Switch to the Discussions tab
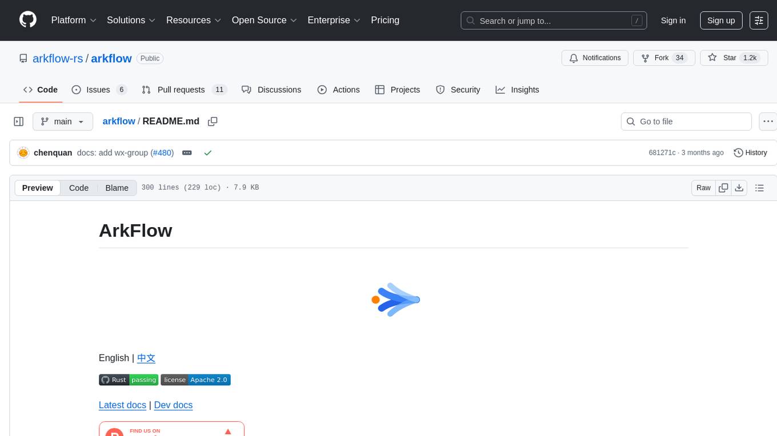777x436 pixels. tap(271, 90)
